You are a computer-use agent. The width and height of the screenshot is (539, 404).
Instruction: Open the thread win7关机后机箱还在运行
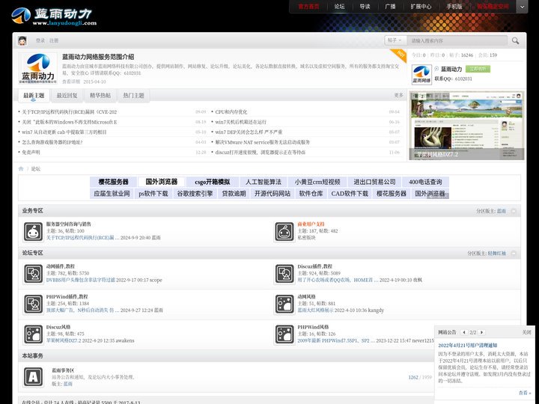coord(240,122)
